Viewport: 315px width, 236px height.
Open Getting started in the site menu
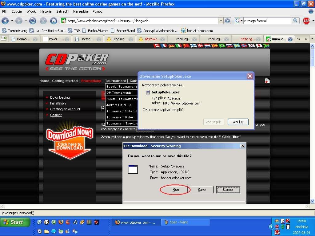65,81
